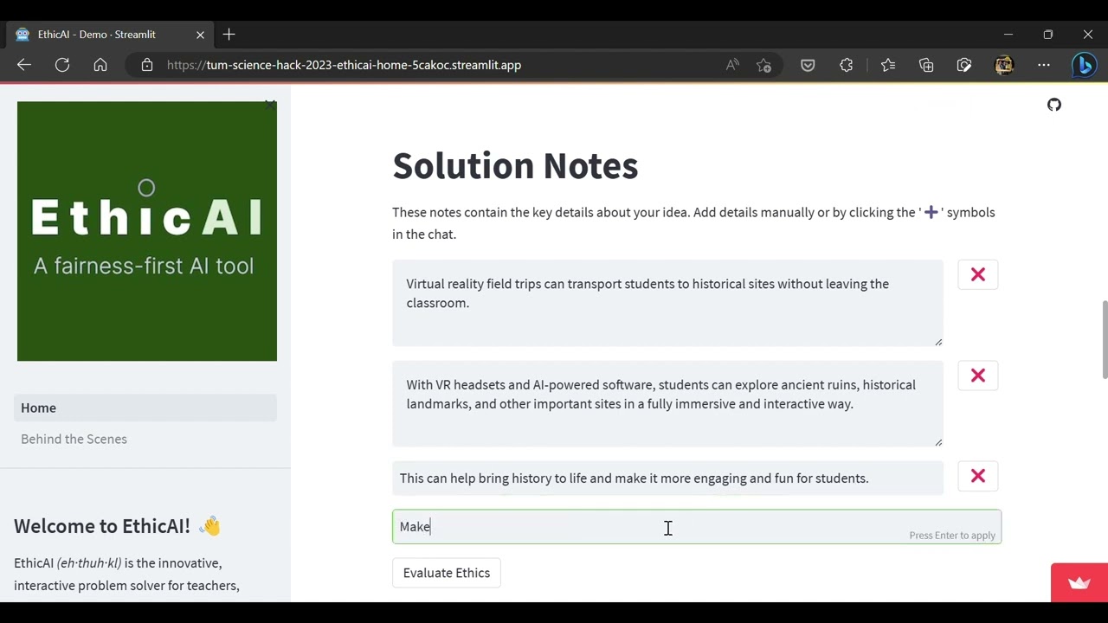Open the Browser essentials icon

click(x=964, y=65)
